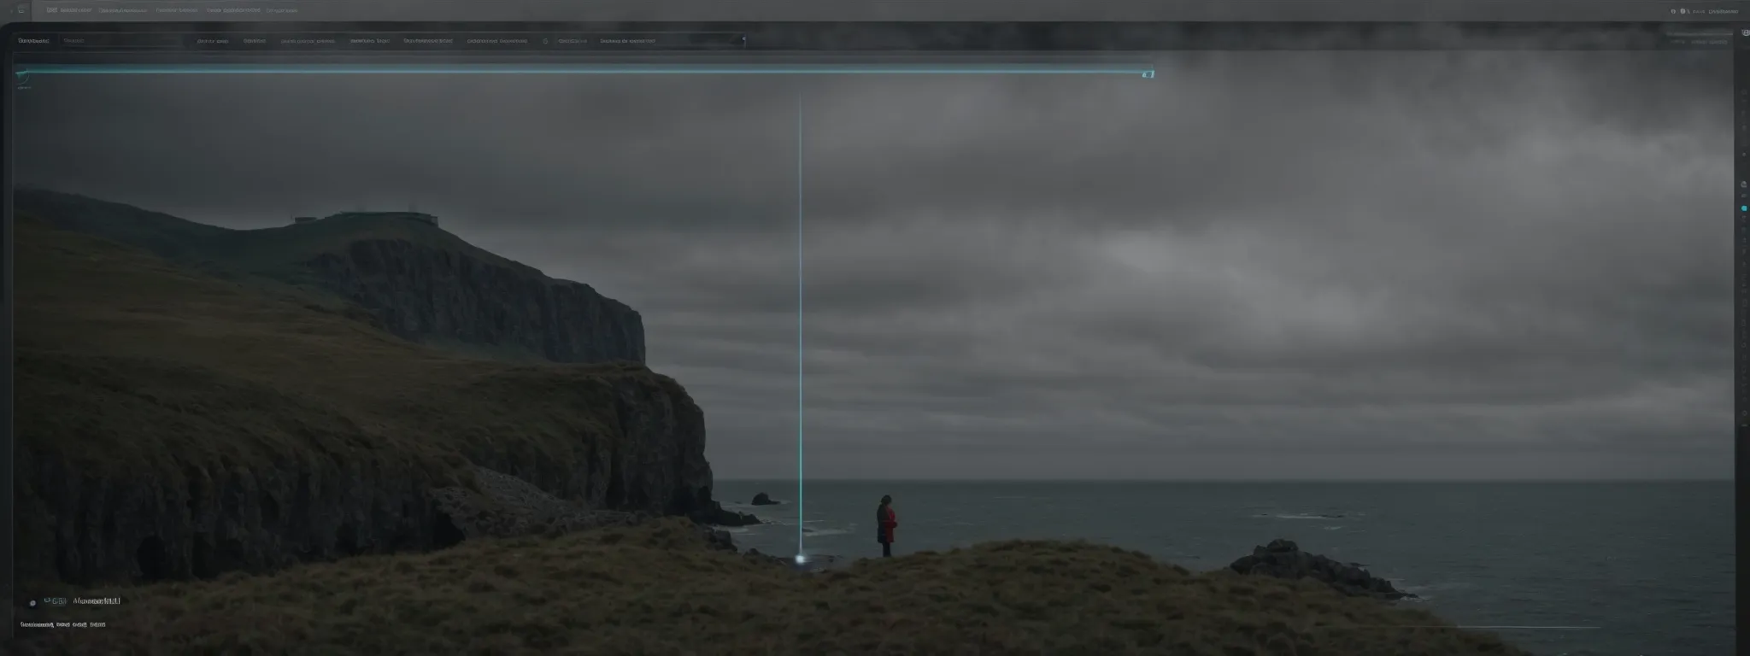
Task: Toggle the second small icon in top-right title bar
Action: (x=1682, y=11)
